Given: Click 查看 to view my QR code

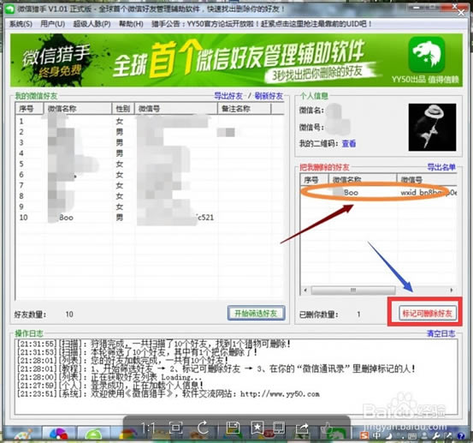Looking at the screenshot, I should [x=349, y=144].
